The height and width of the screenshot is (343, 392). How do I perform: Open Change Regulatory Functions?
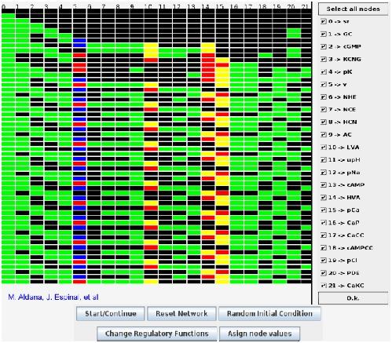pyautogui.click(x=157, y=334)
